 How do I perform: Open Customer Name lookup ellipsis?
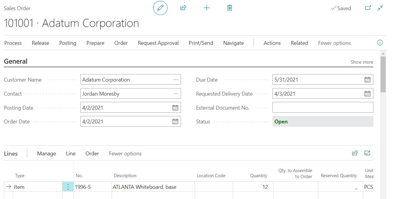(x=176, y=79)
